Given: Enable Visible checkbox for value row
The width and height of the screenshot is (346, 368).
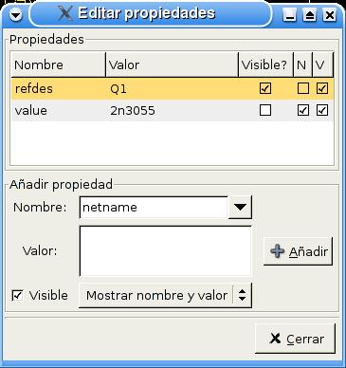Looking at the screenshot, I should tap(265, 110).
